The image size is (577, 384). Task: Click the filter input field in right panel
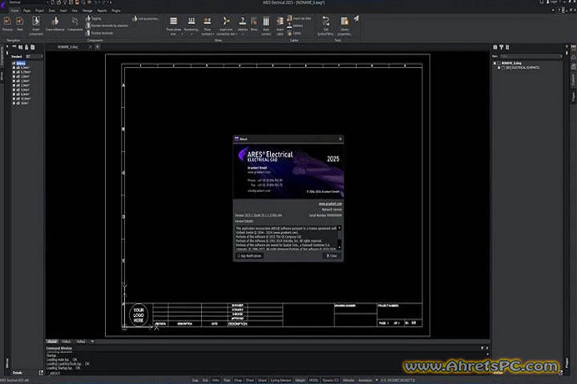click(x=530, y=57)
